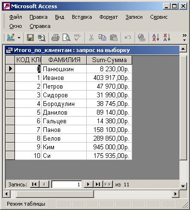Image resolution: width=190 pixels, height=210 pixels.
Task: Click the cell Иванов
Action: 64,78
